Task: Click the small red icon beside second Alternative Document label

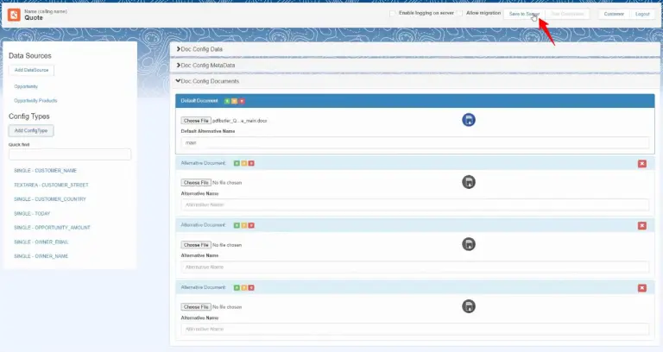Action: pyautogui.click(x=251, y=225)
